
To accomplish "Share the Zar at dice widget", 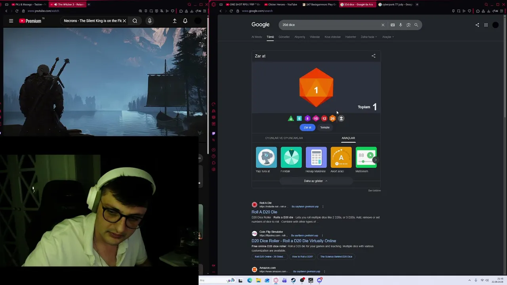I will (x=374, y=56).
